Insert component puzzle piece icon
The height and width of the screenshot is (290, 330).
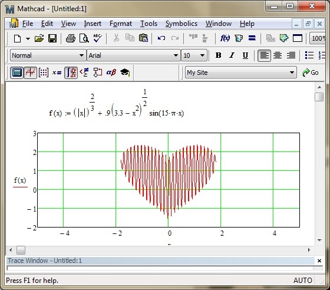coord(283,38)
